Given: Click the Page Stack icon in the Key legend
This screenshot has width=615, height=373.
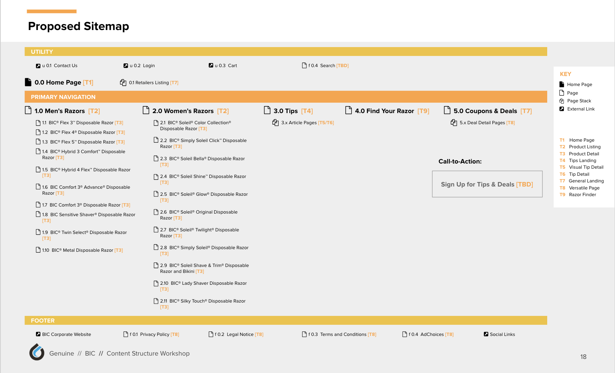Looking at the screenshot, I should point(562,101).
